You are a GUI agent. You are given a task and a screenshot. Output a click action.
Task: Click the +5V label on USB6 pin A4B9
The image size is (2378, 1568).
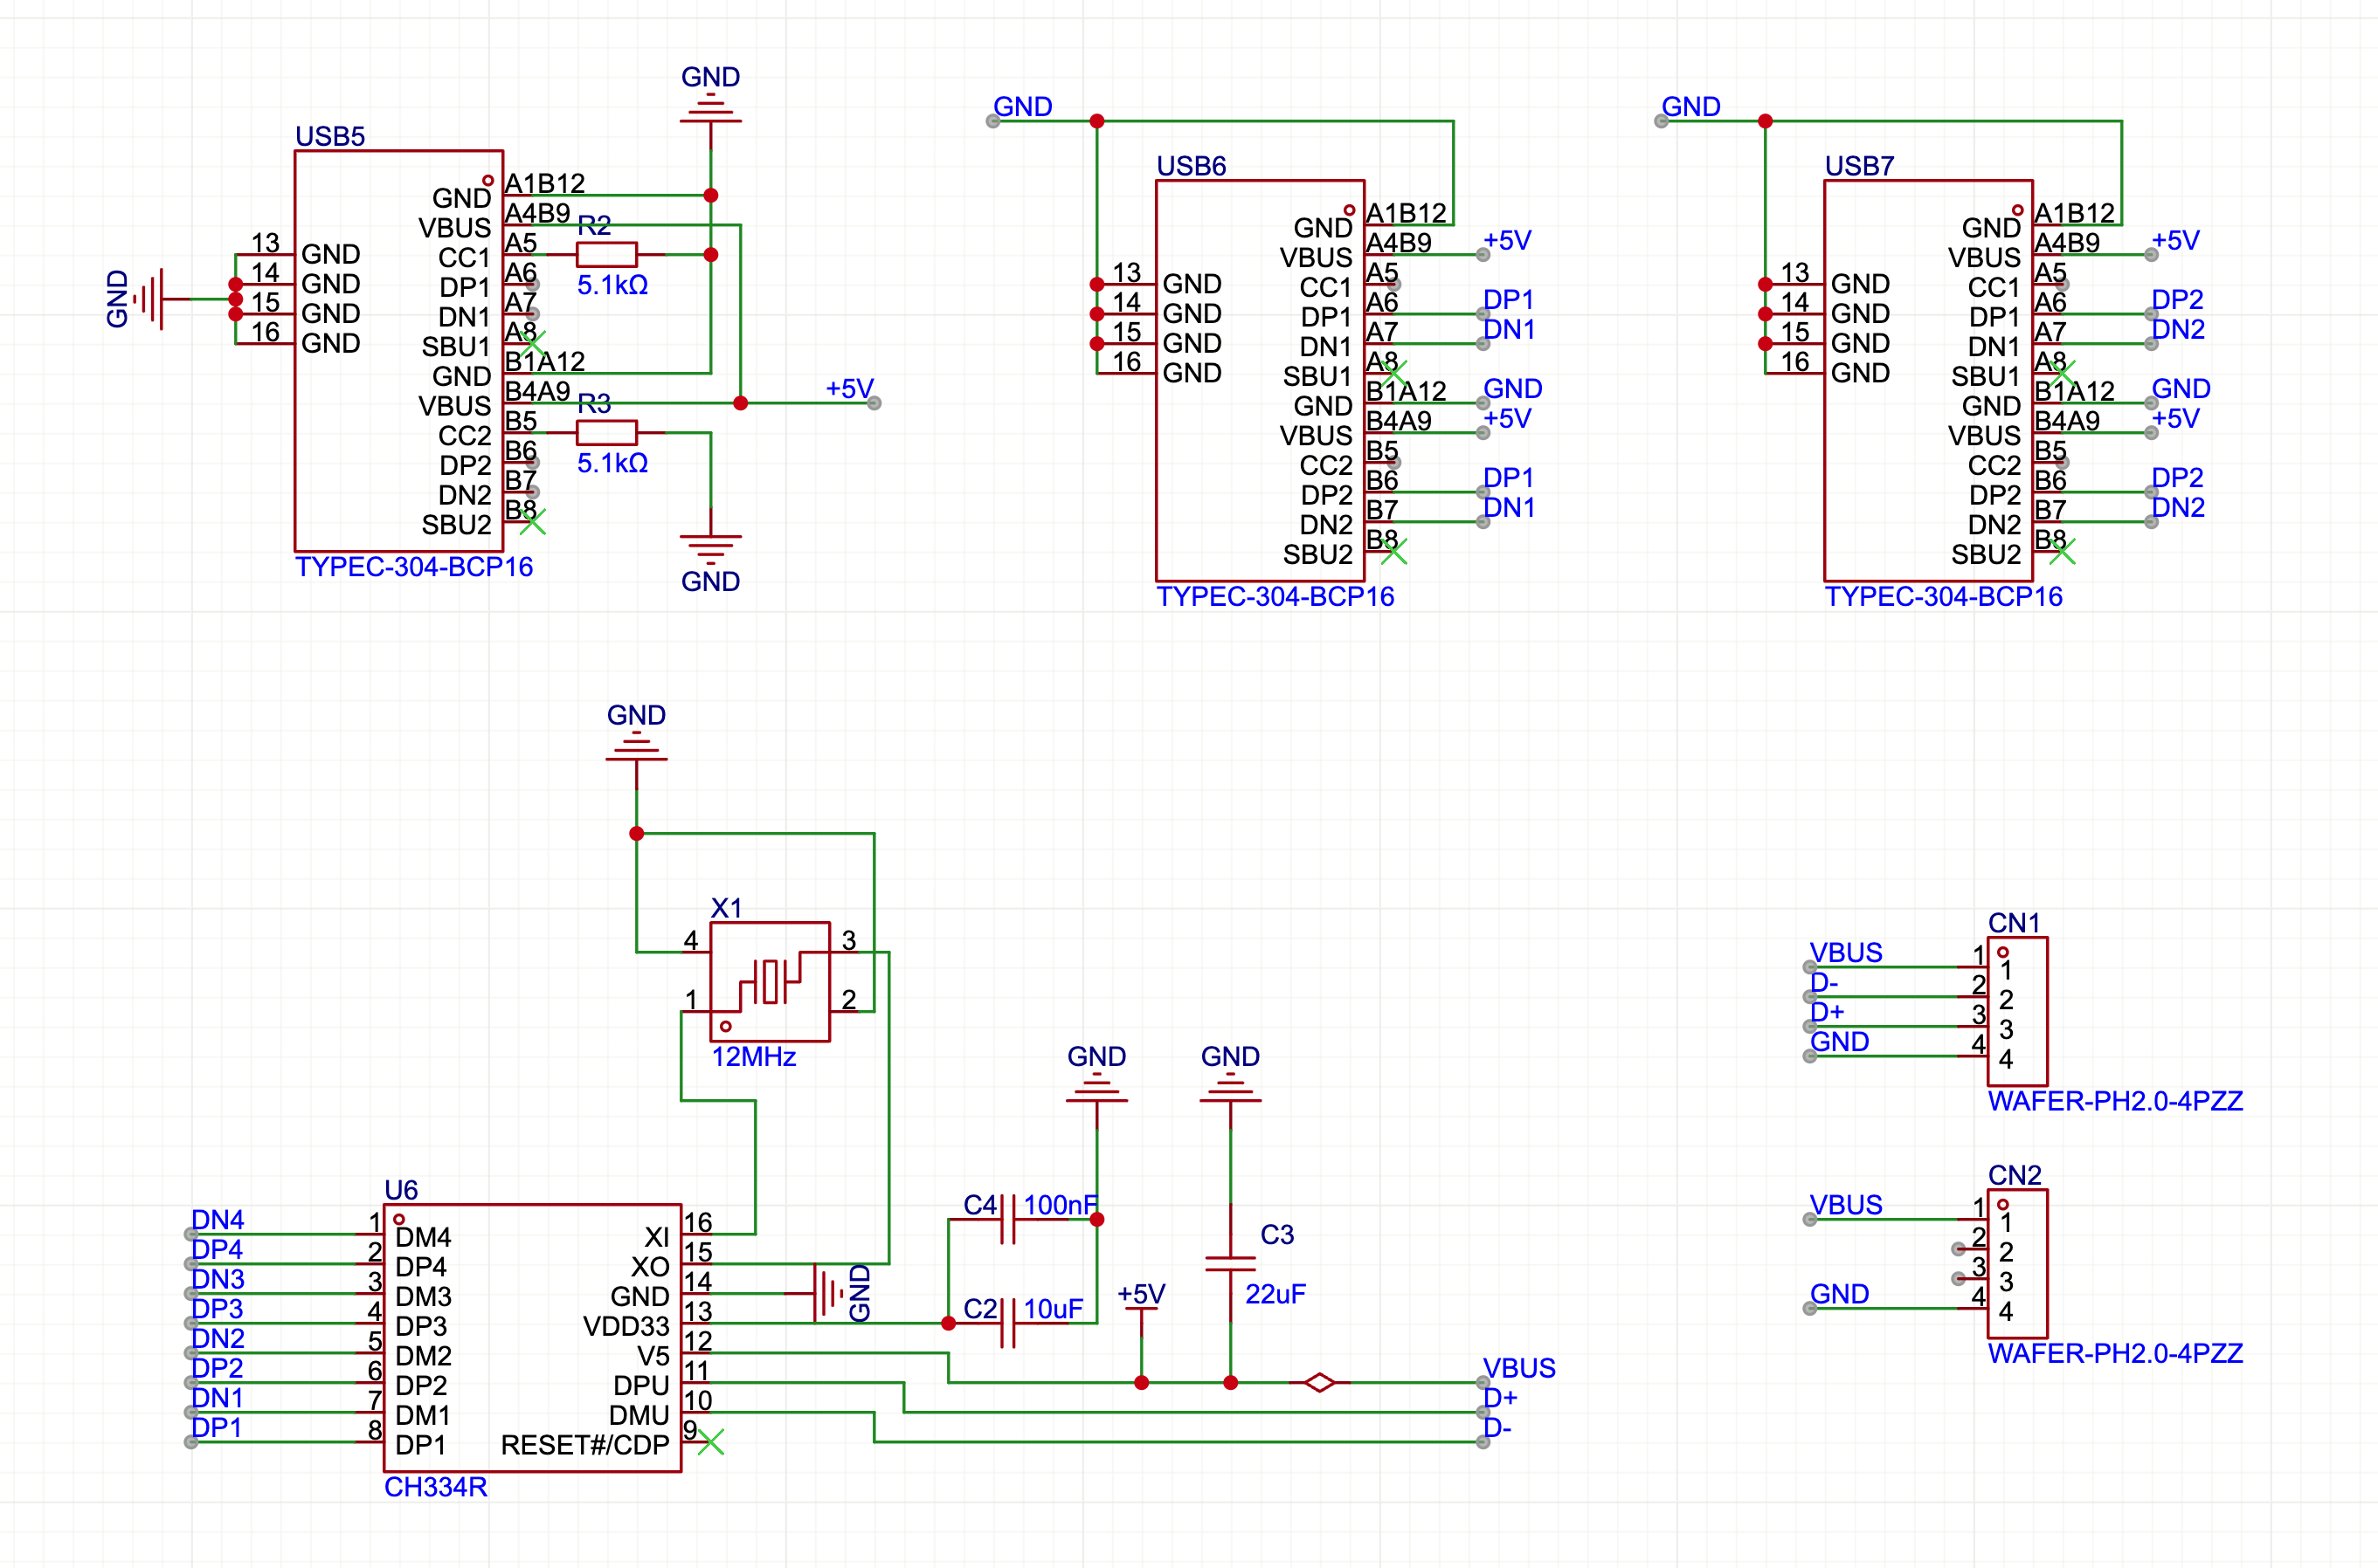pyautogui.click(x=1508, y=241)
